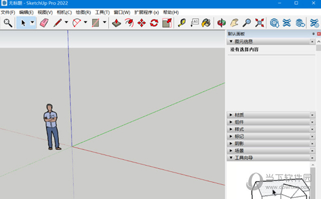This screenshot has height=199, width=321.
Task: Pick the Tape Measure tool
Action: click(182, 22)
